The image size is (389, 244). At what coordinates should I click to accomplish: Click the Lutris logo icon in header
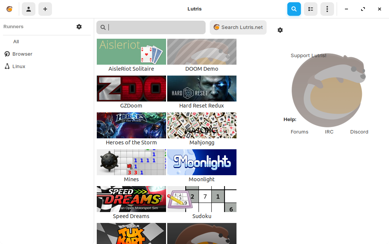point(9,9)
